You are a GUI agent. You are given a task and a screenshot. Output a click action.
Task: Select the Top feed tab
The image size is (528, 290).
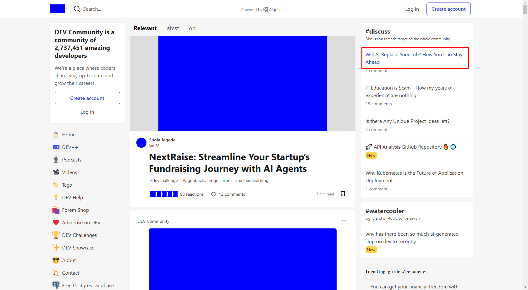191,28
